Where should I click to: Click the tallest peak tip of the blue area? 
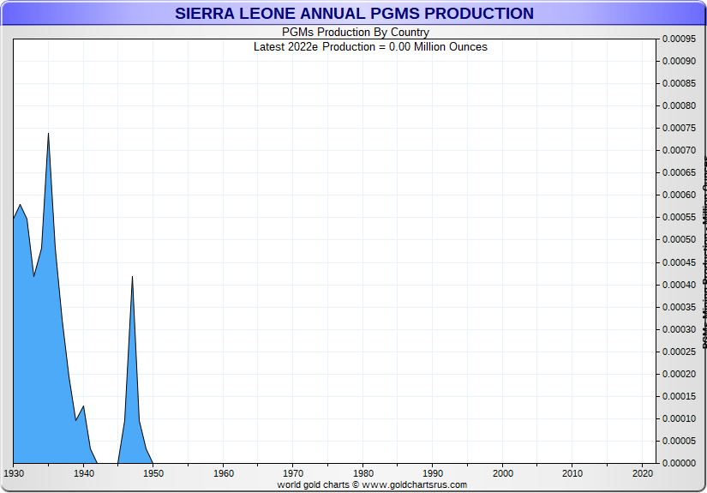pyautogui.click(x=48, y=134)
